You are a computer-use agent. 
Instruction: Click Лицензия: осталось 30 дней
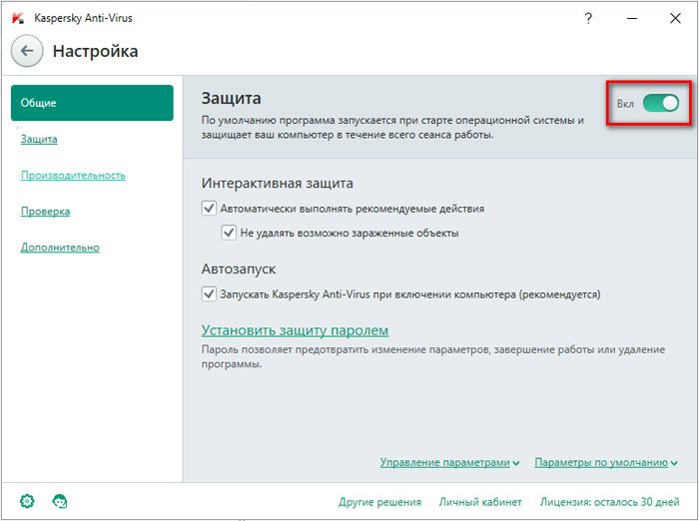pyautogui.click(x=610, y=502)
